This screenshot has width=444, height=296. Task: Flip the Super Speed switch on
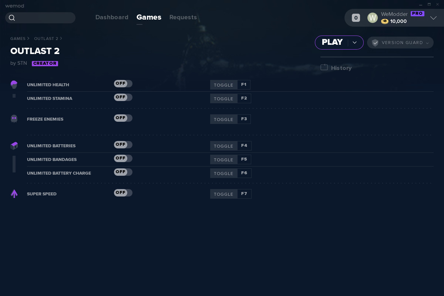tap(123, 192)
